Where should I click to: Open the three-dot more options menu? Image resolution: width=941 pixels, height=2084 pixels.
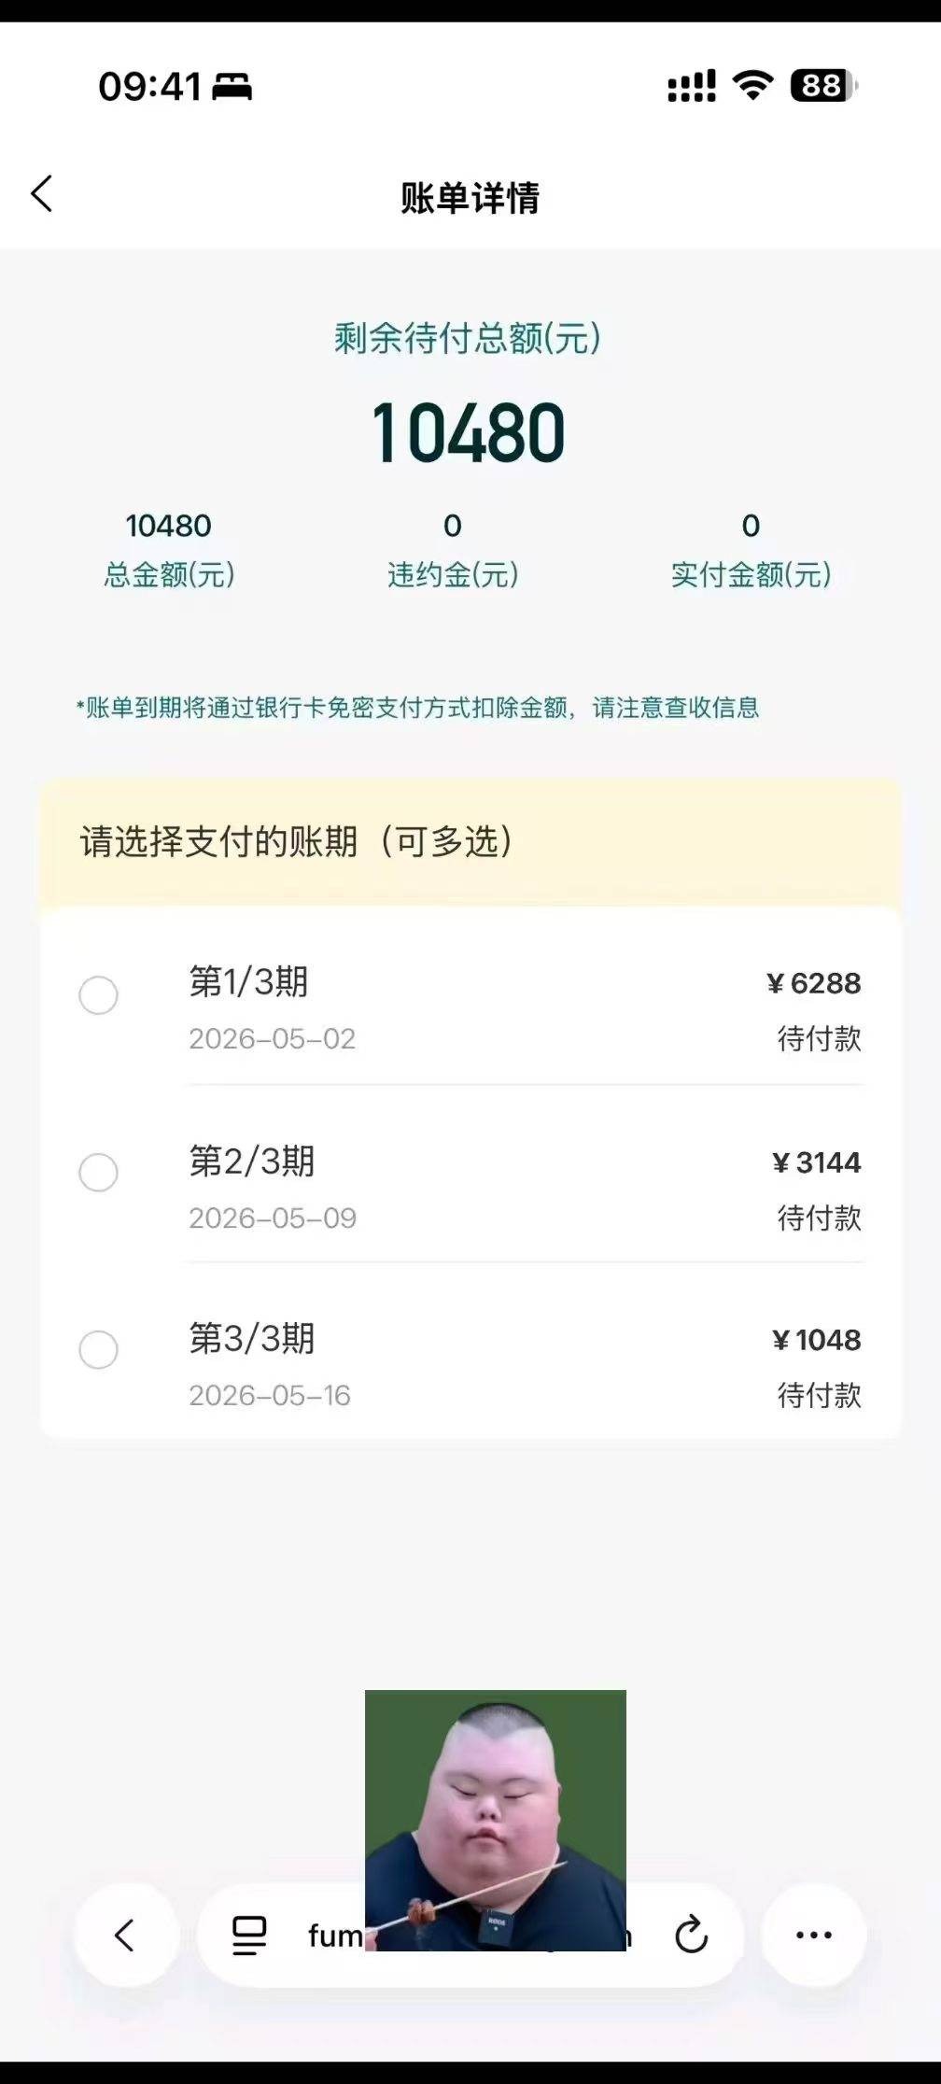pos(813,1935)
